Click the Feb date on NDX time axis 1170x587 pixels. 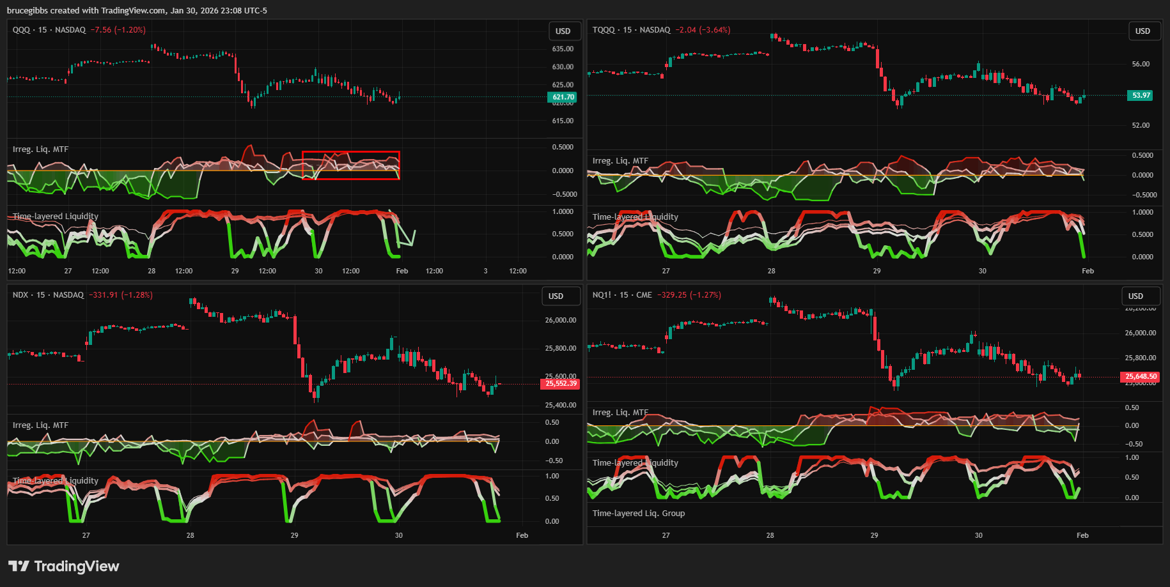(x=522, y=535)
